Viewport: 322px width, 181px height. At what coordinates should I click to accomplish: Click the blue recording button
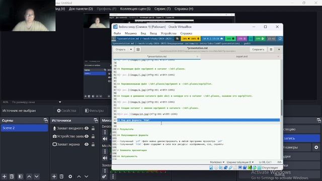(x=301, y=138)
